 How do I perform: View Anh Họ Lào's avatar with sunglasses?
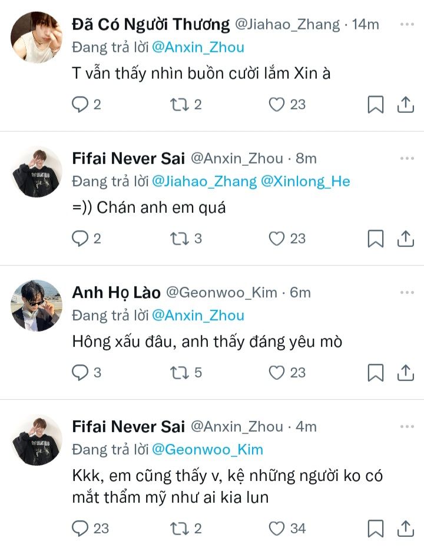[37, 305]
